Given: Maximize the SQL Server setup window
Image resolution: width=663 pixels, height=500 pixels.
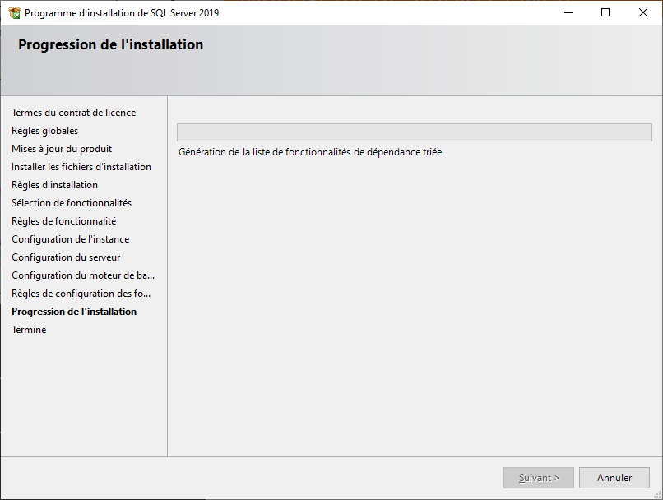Looking at the screenshot, I should (x=605, y=12).
